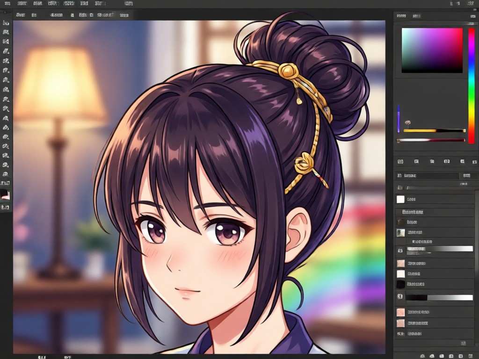Click the white-to-red horizontal slider
Image resolution: width=479 pixels, height=359 pixels.
tap(431, 140)
